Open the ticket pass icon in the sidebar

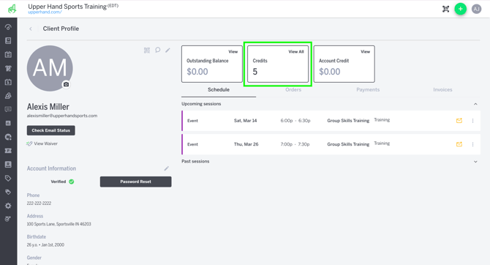[x=8, y=151]
